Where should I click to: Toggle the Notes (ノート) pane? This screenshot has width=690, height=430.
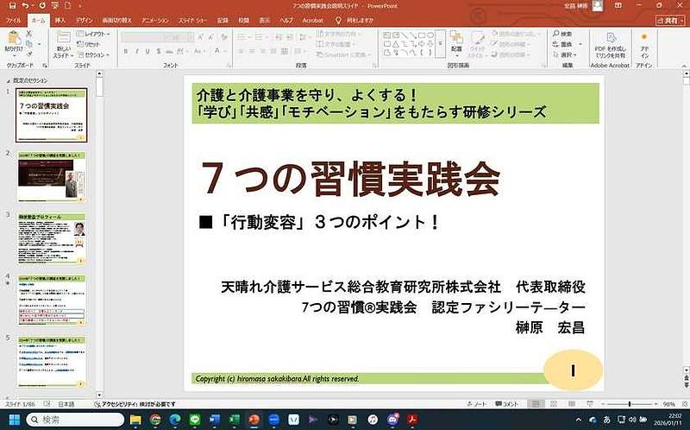coord(478,404)
